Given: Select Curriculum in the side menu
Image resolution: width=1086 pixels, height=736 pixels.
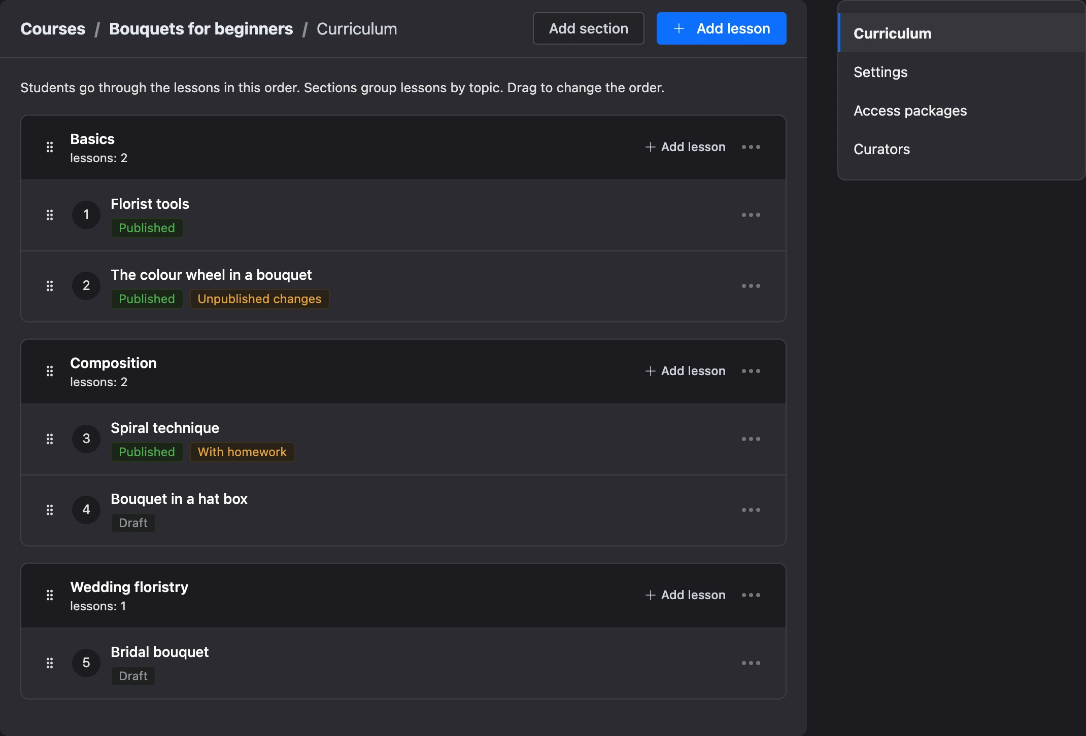Looking at the screenshot, I should click(961, 33).
